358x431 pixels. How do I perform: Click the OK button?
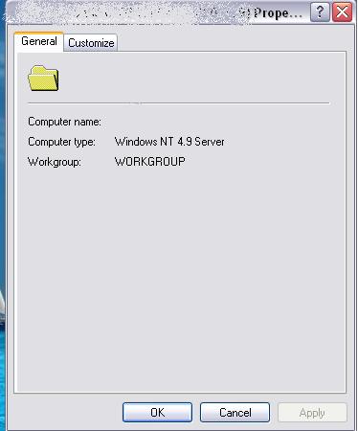click(x=157, y=413)
